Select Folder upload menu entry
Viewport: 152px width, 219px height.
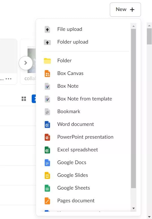(85, 42)
